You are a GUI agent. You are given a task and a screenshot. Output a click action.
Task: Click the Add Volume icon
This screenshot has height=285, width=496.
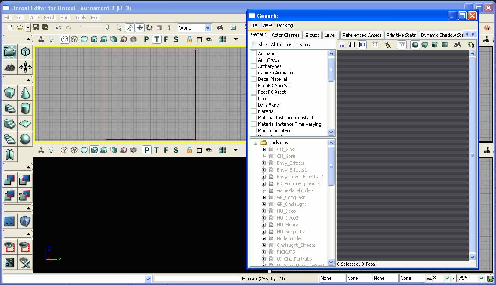click(x=24, y=221)
